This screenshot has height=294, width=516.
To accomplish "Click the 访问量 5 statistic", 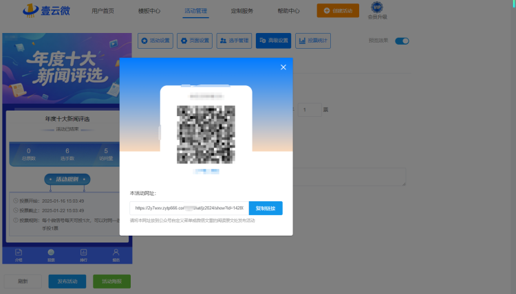I will click(x=106, y=154).
